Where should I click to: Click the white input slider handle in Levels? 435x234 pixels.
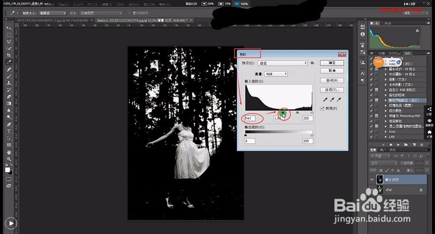[x=312, y=112]
